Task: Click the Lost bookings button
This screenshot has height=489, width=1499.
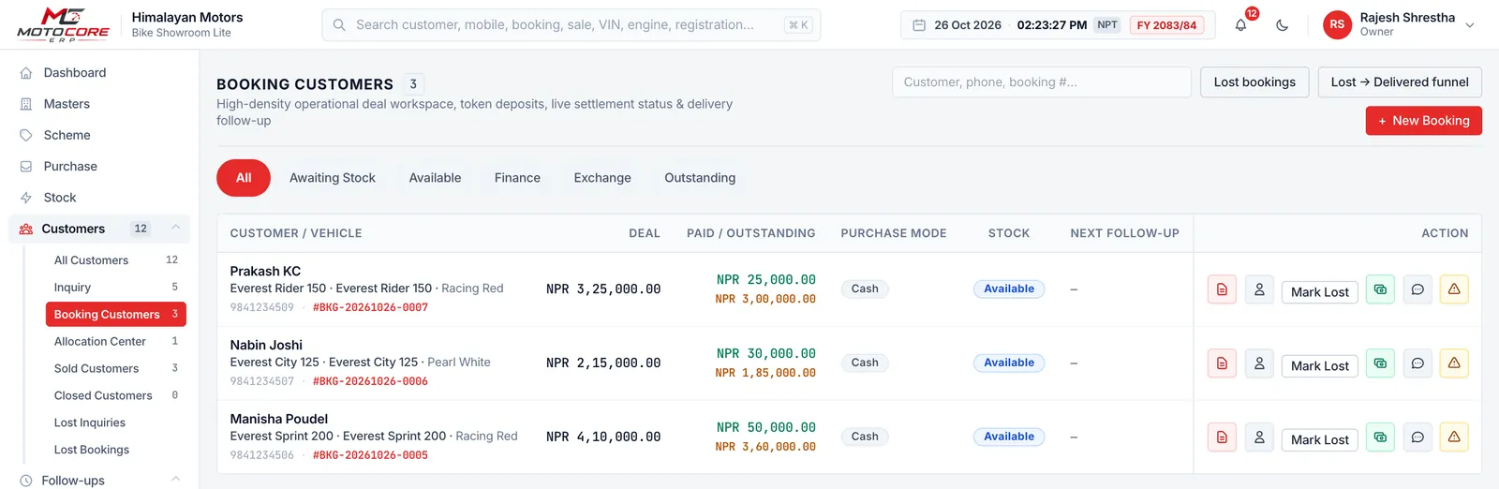Action: 1254,82
